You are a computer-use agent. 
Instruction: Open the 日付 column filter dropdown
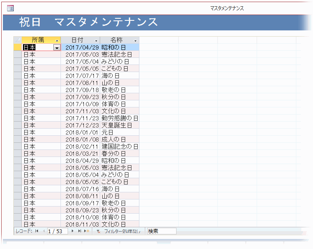click(96, 40)
